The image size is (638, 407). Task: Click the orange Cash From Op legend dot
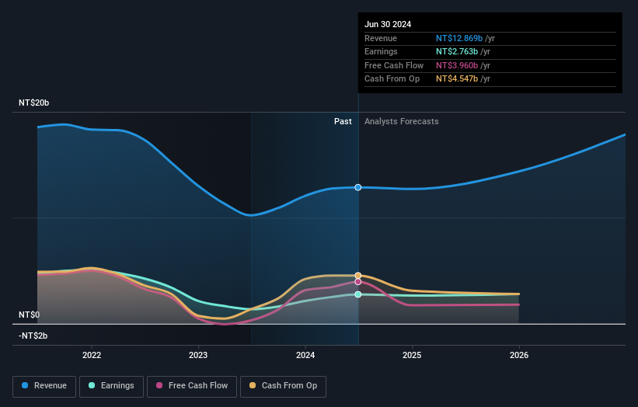253,385
